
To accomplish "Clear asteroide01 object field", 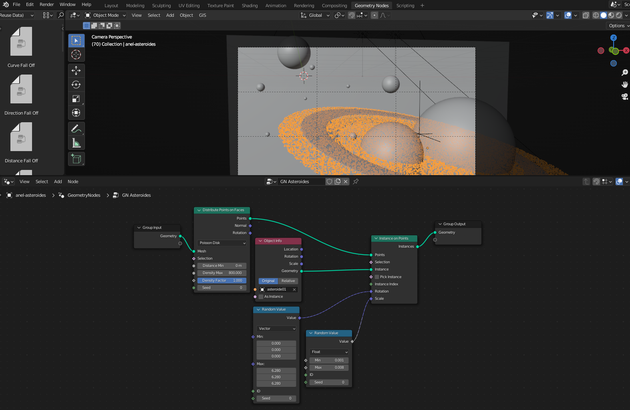I will [x=294, y=289].
